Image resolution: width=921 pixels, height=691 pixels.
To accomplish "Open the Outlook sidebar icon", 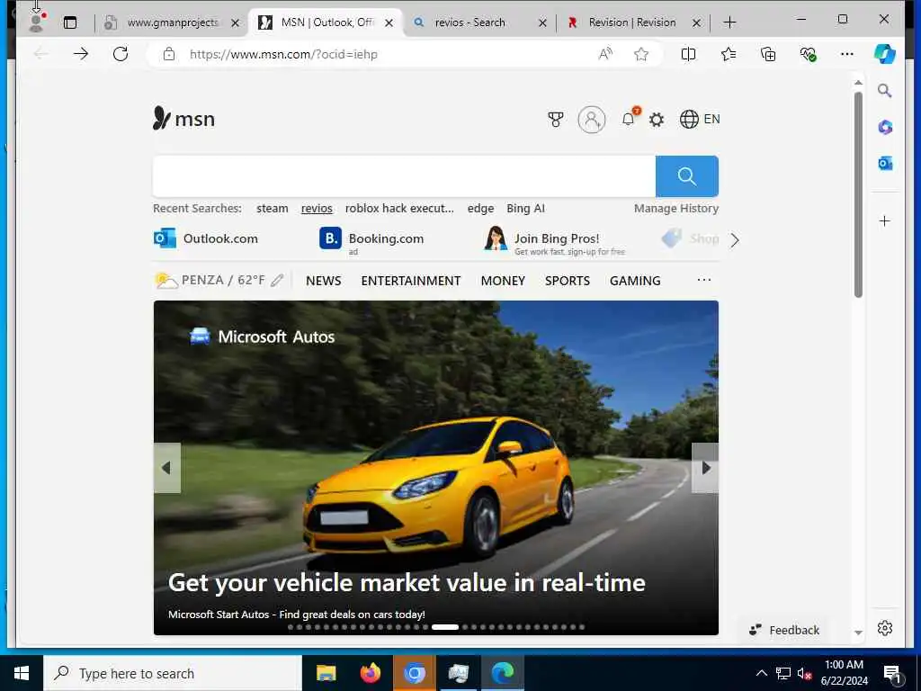I will (885, 164).
